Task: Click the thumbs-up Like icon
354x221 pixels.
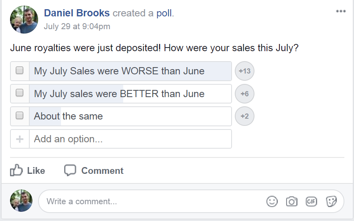Action: tap(16, 170)
